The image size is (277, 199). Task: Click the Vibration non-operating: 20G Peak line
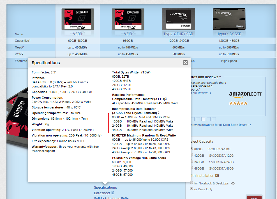[x=67, y=135]
